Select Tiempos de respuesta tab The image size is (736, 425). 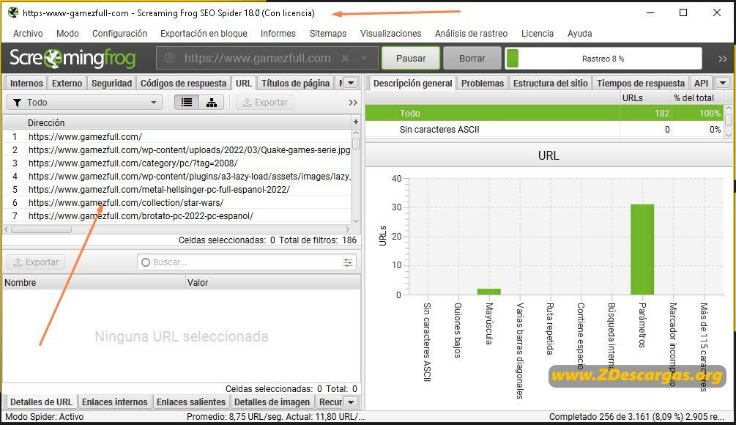pos(641,83)
